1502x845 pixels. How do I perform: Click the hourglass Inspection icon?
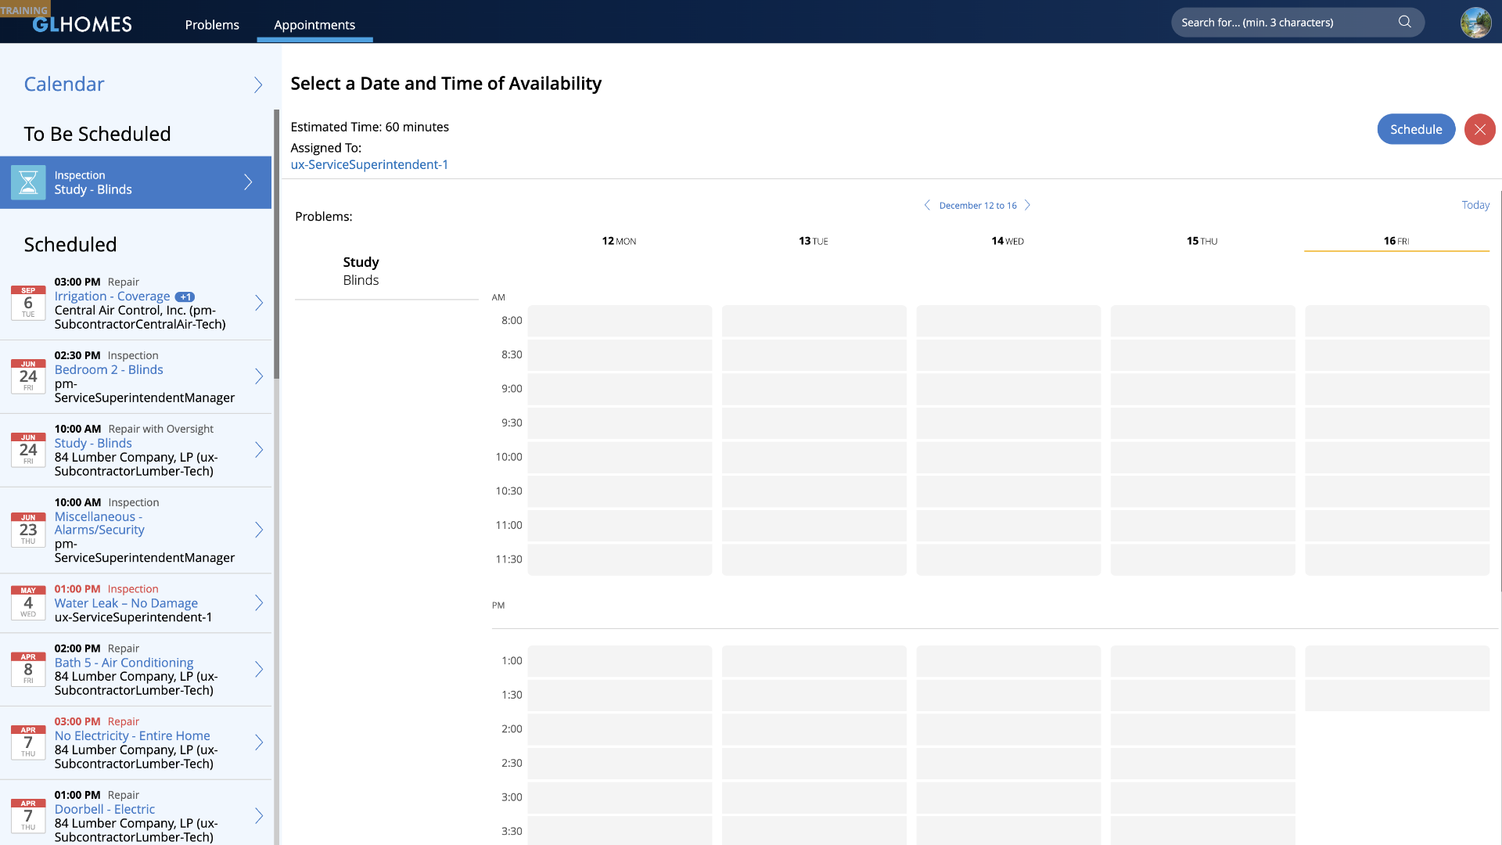pos(28,182)
